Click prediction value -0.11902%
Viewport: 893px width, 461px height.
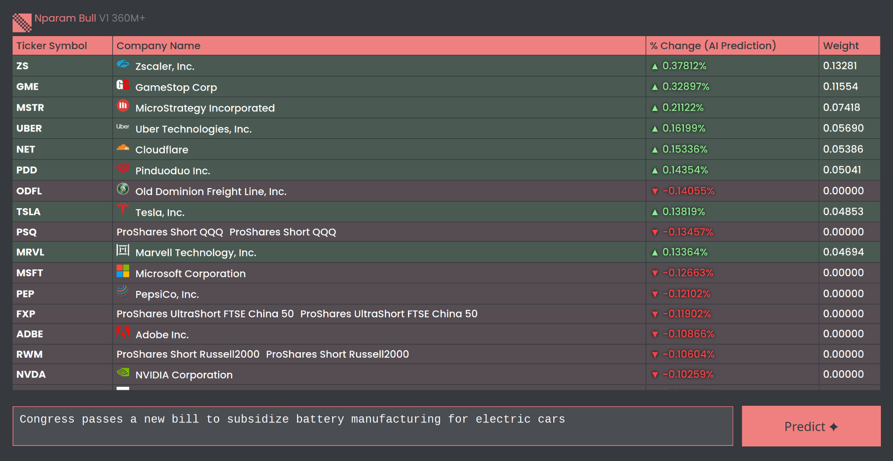coord(686,314)
